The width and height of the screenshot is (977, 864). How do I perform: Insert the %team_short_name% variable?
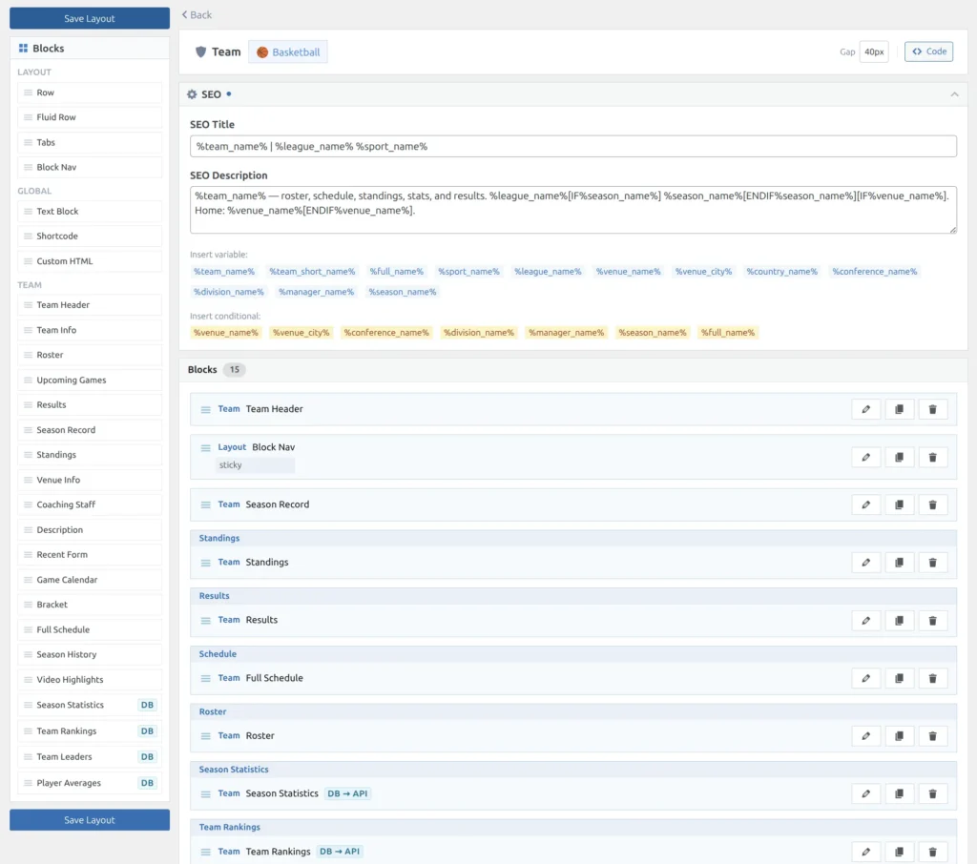click(312, 272)
